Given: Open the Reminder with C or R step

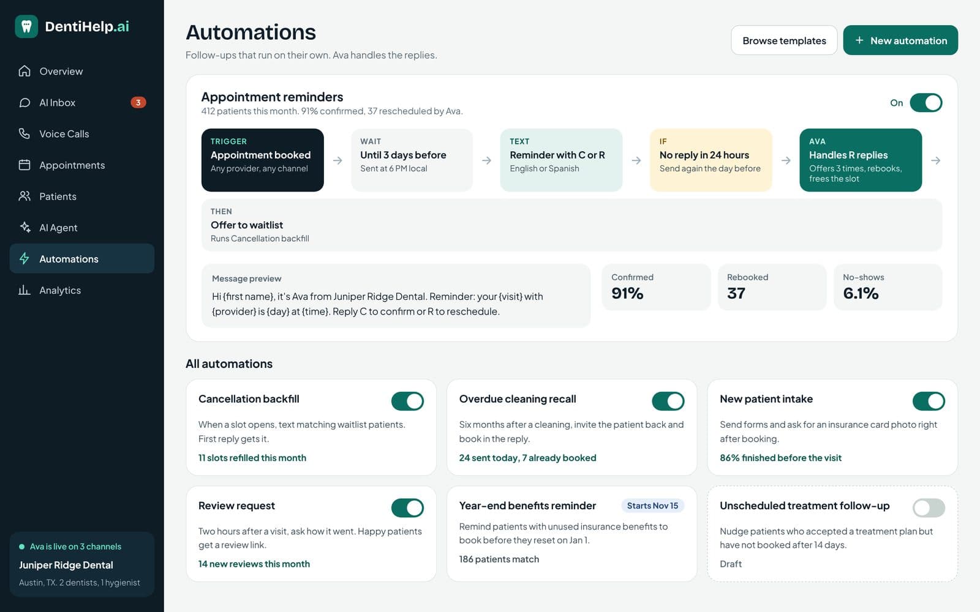Looking at the screenshot, I should [562, 160].
